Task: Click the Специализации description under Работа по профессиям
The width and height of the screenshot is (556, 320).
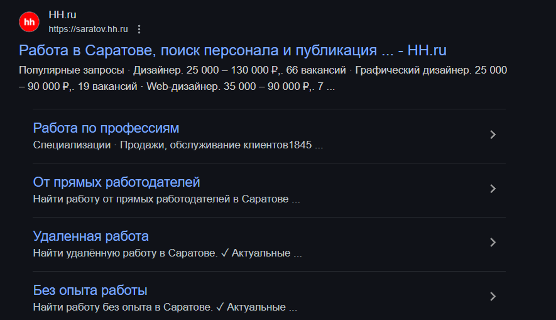Action: point(178,145)
